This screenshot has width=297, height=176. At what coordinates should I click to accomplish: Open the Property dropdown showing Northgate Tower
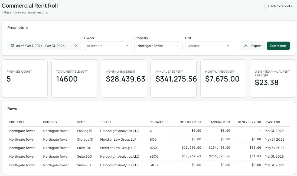coord(158,46)
